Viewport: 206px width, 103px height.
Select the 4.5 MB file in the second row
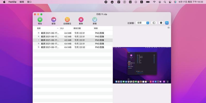pos(73,37)
